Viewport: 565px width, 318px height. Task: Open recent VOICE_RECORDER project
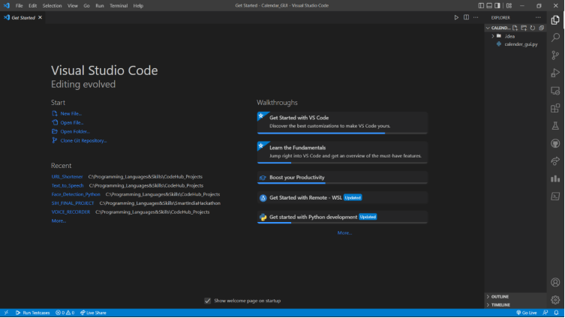[71, 211]
